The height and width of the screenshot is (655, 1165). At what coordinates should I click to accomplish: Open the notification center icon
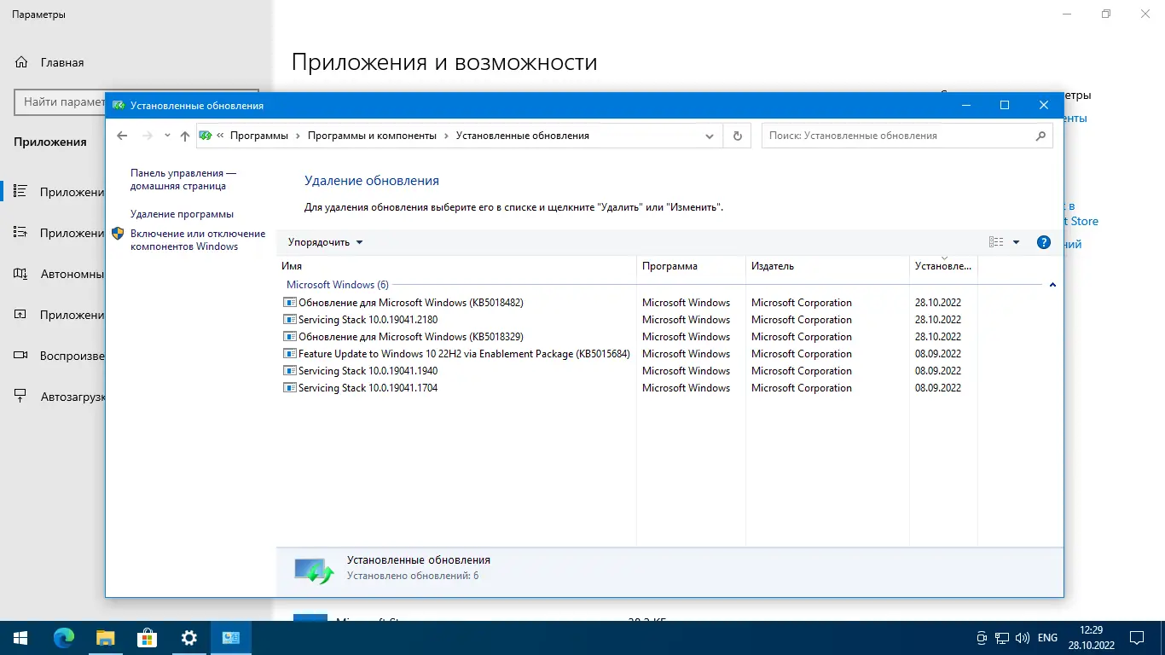[x=1138, y=638]
